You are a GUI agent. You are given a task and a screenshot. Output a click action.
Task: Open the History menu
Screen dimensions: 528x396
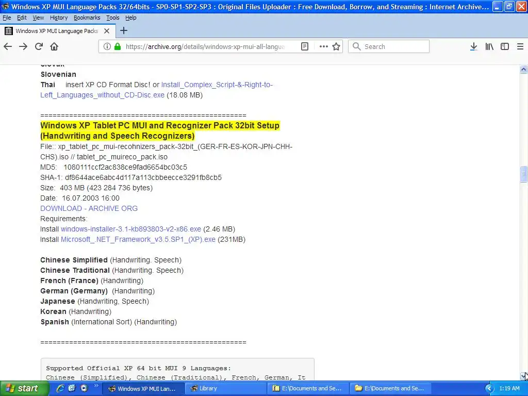pyautogui.click(x=59, y=18)
